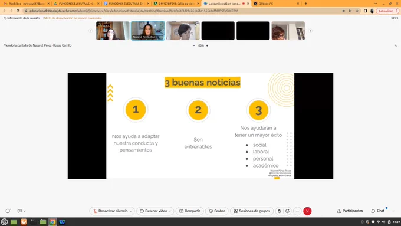Start recording with Grabar
Viewport: 401px width, 226px height.
coord(217,211)
